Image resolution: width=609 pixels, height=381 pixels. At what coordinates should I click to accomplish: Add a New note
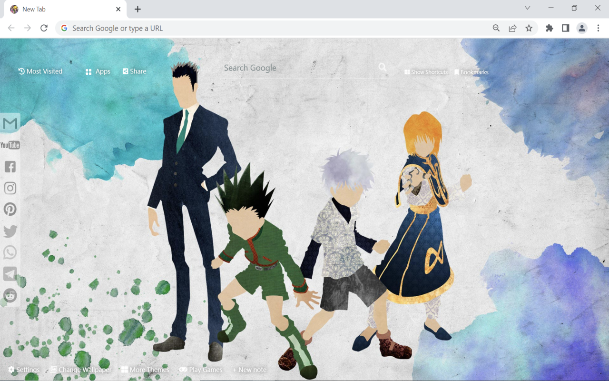[249, 370]
